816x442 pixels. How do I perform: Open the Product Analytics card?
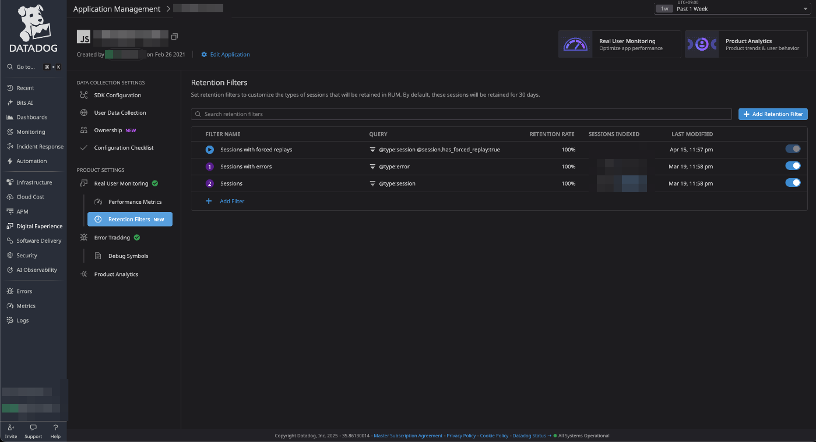746,44
